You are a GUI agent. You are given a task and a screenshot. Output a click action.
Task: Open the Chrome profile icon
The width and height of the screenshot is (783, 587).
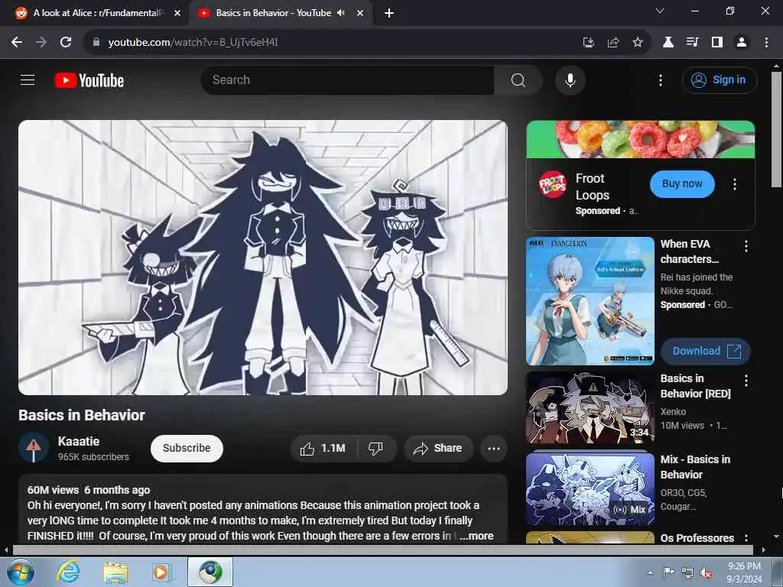[742, 43]
